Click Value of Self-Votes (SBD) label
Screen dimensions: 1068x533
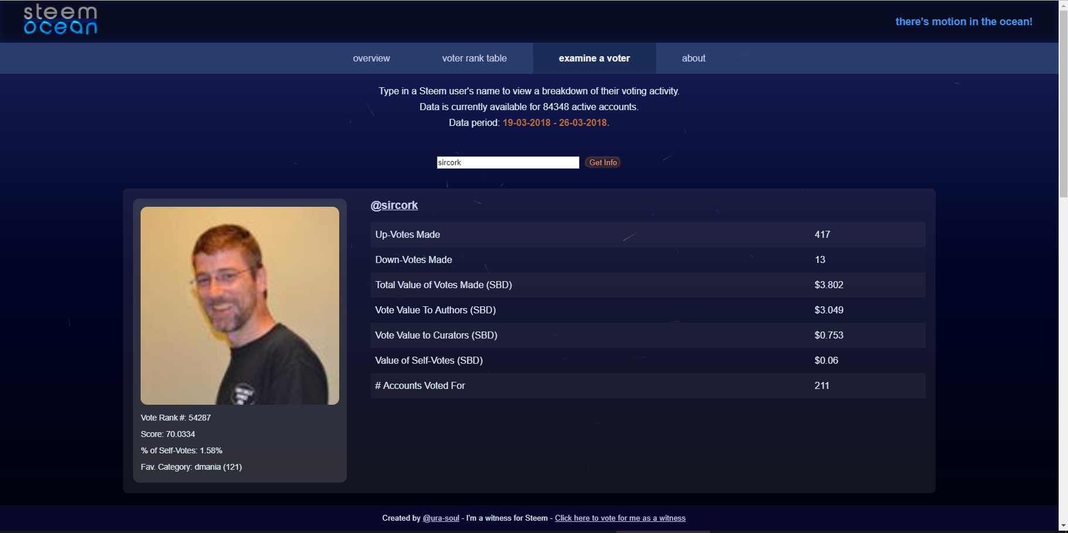(x=429, y=360)
